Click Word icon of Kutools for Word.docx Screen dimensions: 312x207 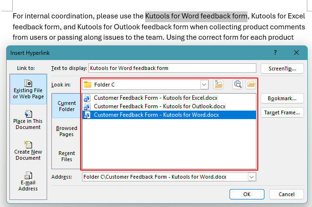click(x=87, y=115)
